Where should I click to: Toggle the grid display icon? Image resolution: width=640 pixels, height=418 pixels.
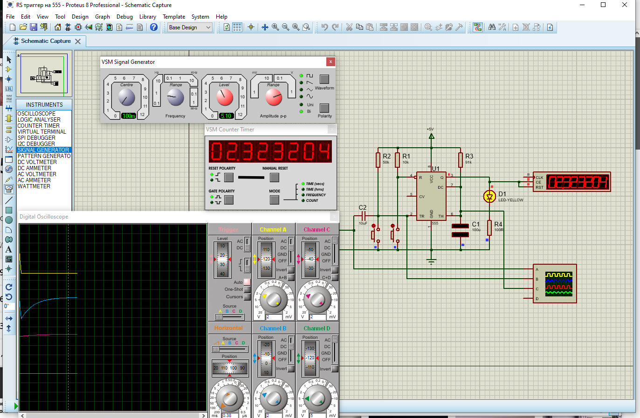tap(237, 27)
